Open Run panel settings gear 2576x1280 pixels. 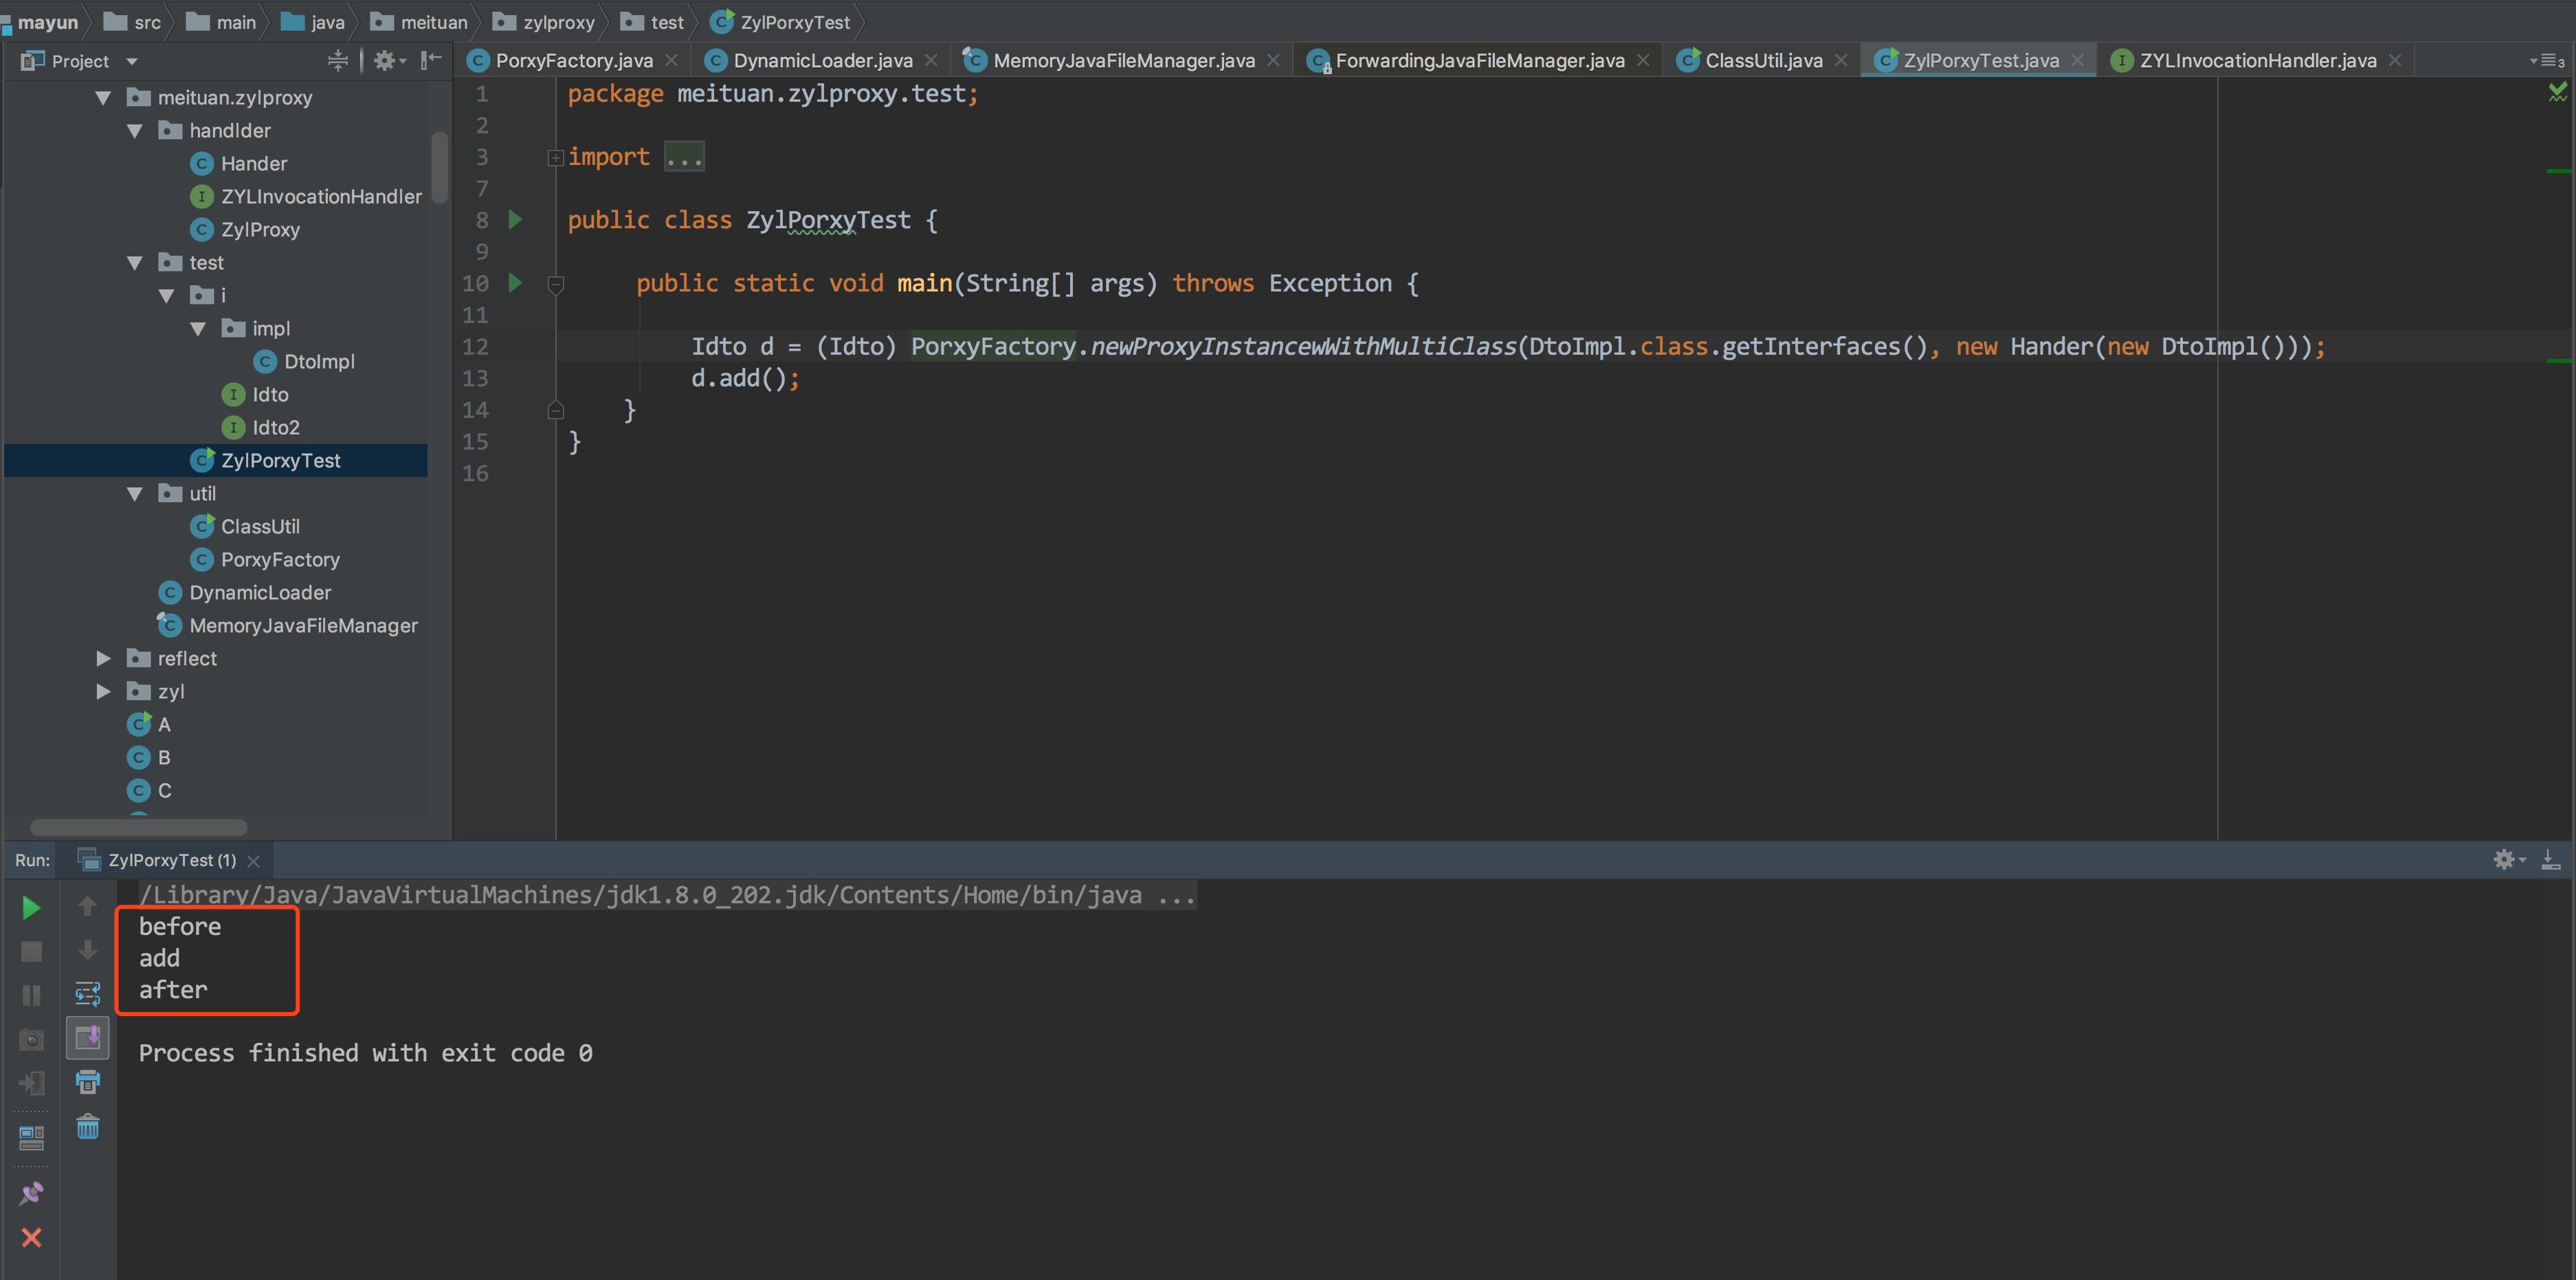coord(2508,859)
